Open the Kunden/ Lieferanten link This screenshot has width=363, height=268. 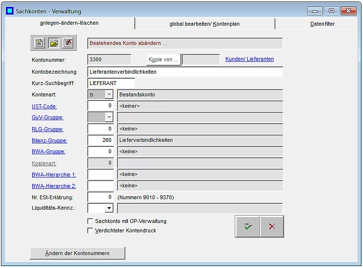coord(249,59)
